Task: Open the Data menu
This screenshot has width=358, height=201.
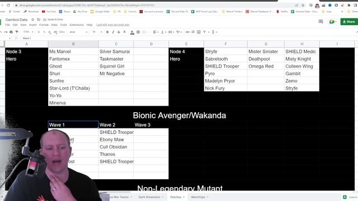Action: 54,25
